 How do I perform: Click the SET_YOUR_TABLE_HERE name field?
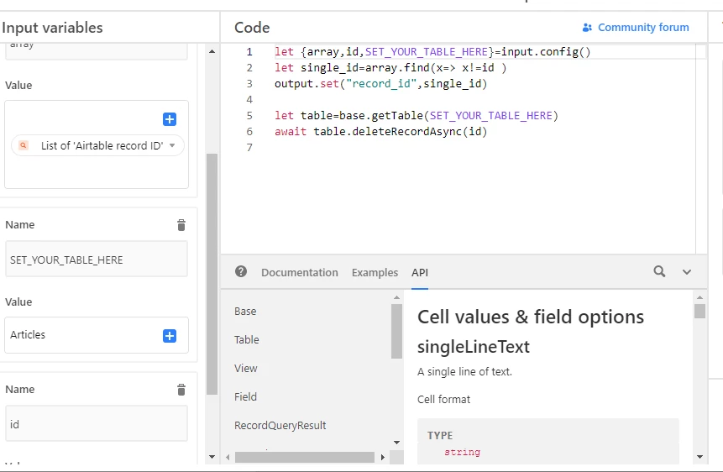97,260
